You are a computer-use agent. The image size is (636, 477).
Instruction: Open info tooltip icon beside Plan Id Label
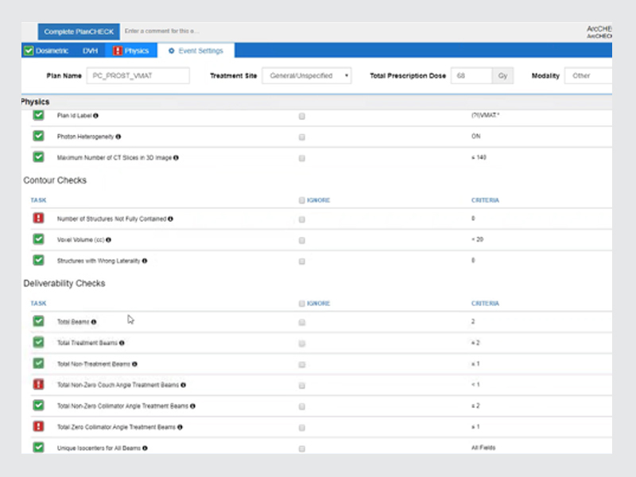[95, 115]
